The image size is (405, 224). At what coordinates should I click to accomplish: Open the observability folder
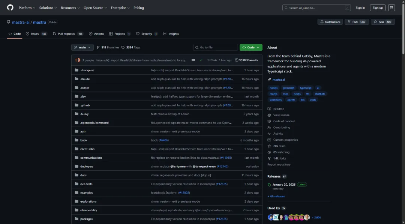pyautogui.click(x=88, y=210)
